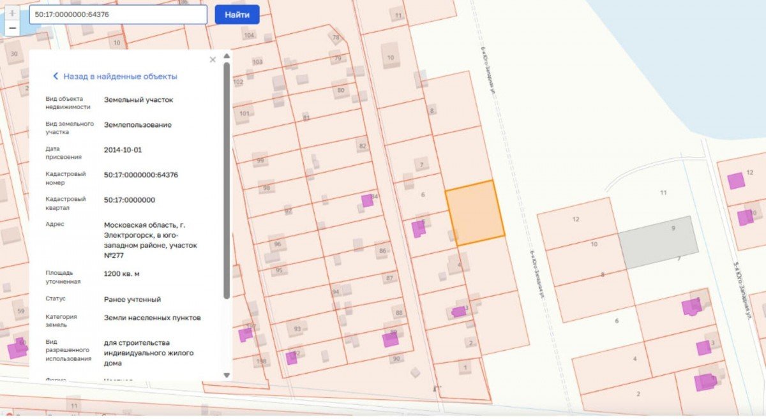Zoom out with the minus button
This screenshot has height=419, width=766.
click(12, 28)
